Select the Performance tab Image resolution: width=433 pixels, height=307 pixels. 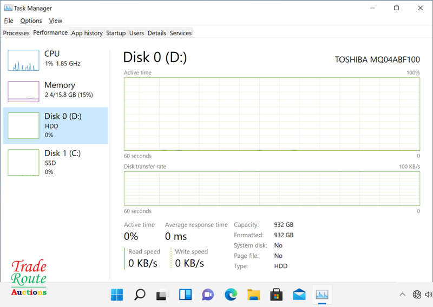tap(50, 32)
